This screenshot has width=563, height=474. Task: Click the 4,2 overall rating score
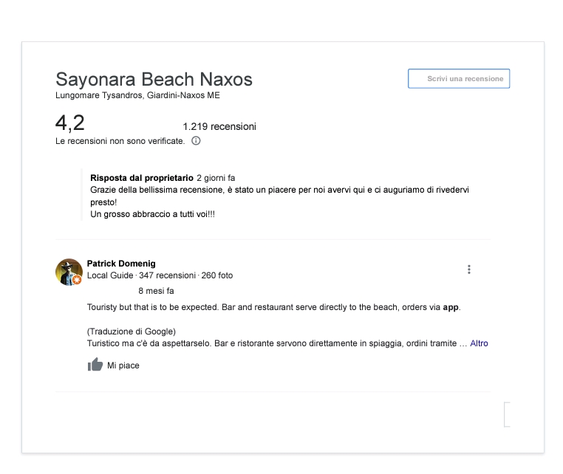click(x=70, y=123)
